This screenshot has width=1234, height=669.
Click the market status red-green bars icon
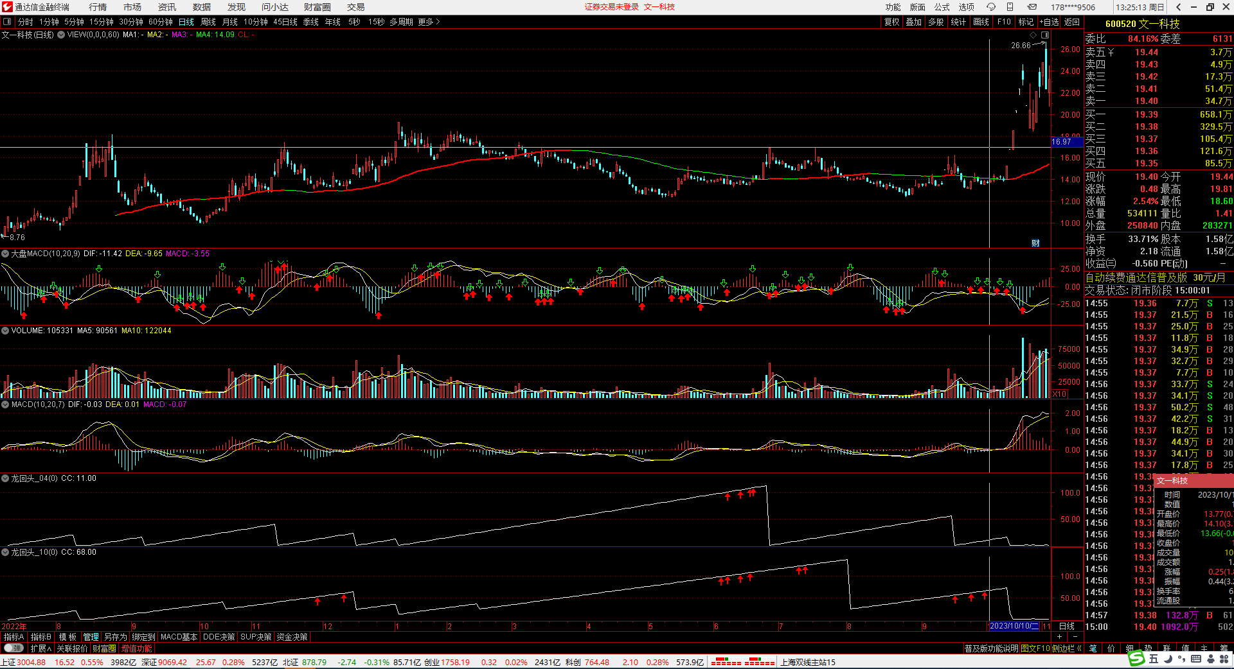coord(743,662)
